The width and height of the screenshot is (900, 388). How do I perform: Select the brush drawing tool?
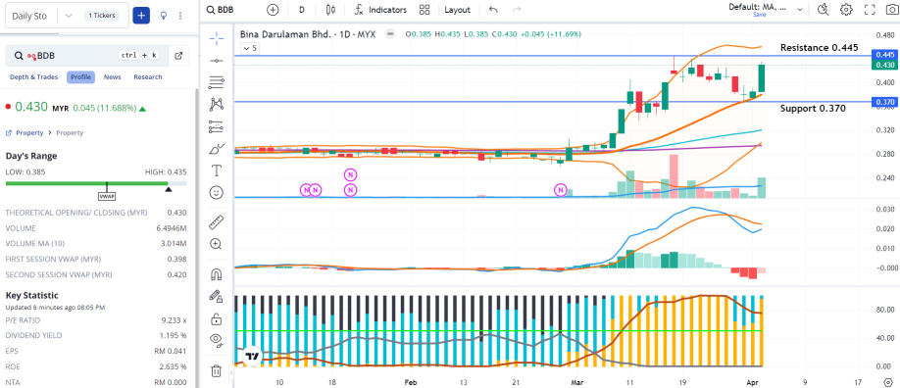(x=217, y=148)
